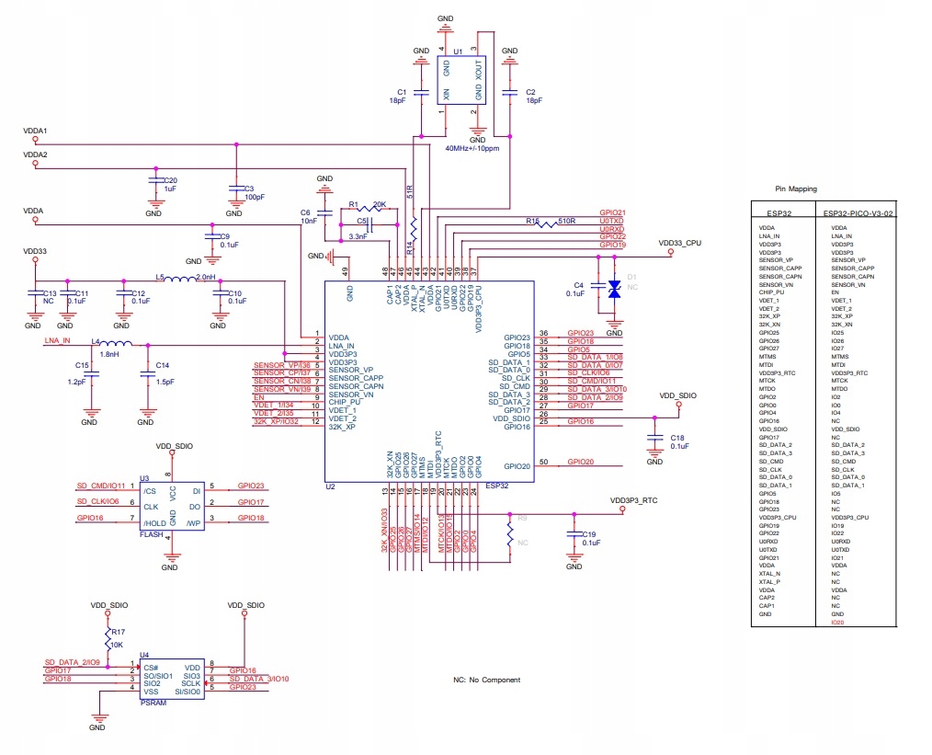
Task: Click resistor R15 510R symbol
Action: click(546, 224)
